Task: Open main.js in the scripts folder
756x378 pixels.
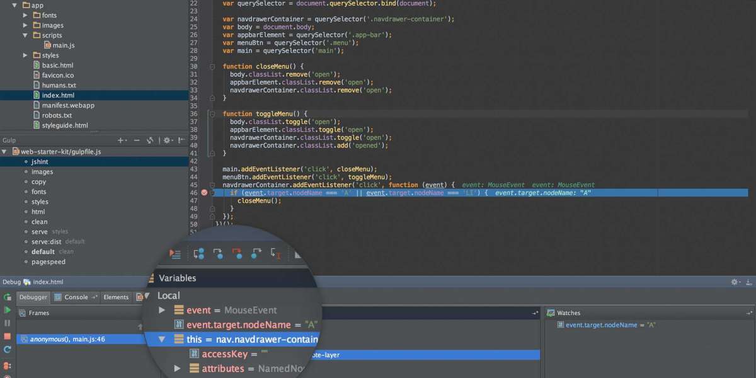Action: (63, 45)
